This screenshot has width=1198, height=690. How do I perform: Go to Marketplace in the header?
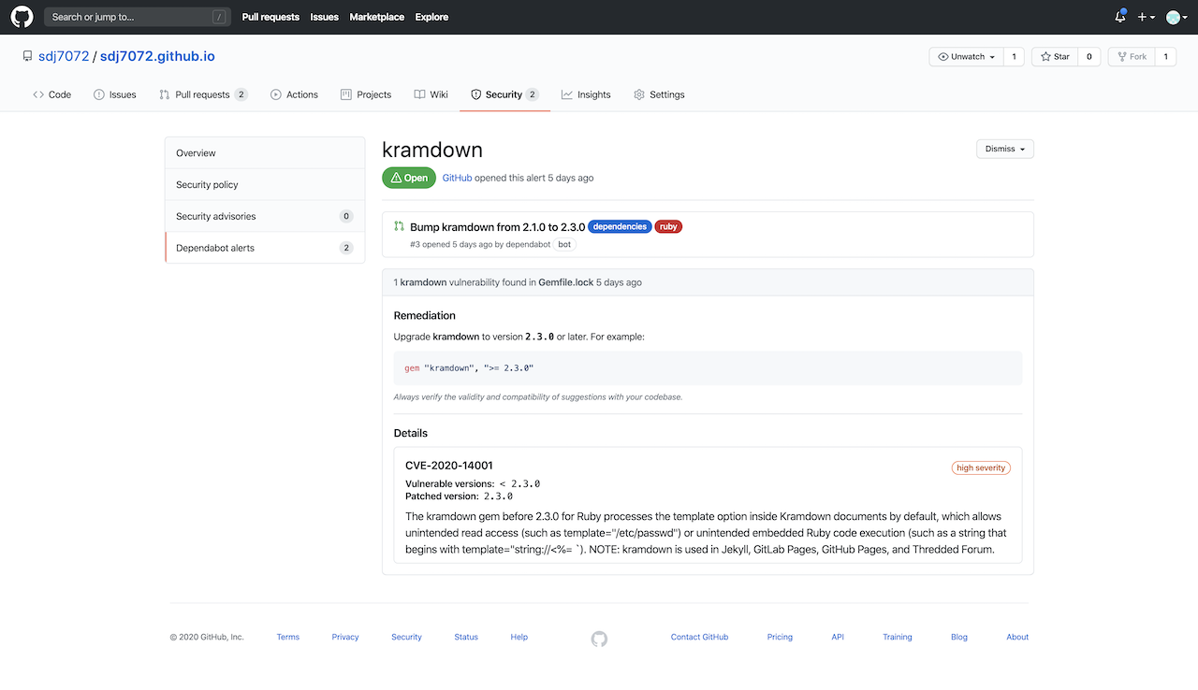click(377, 17)
